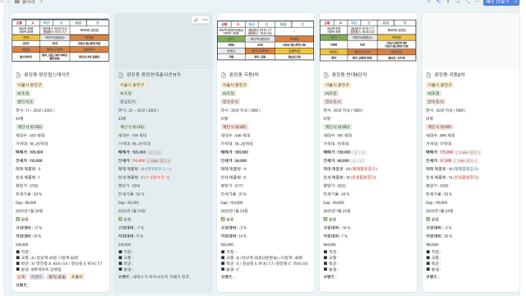This screenshot has width=526, height=296.
Task: Open the search magnifier icon in the toolbar
Action: pos(458,2)
